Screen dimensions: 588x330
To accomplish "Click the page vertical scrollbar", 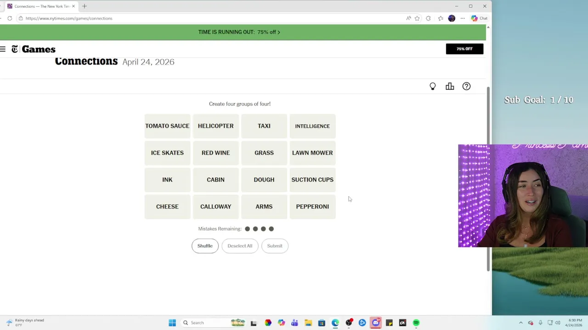I will tap(488, 179).
